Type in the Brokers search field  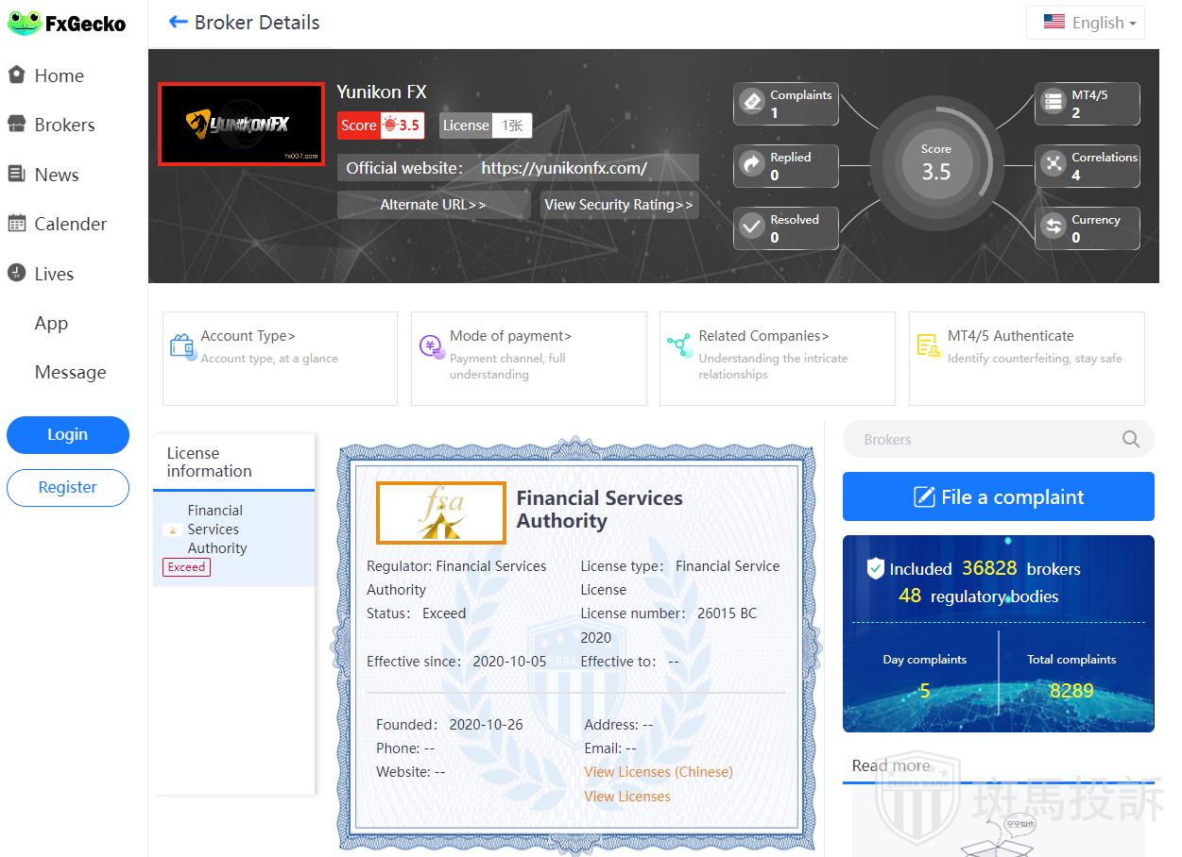[x=983, y=439]
